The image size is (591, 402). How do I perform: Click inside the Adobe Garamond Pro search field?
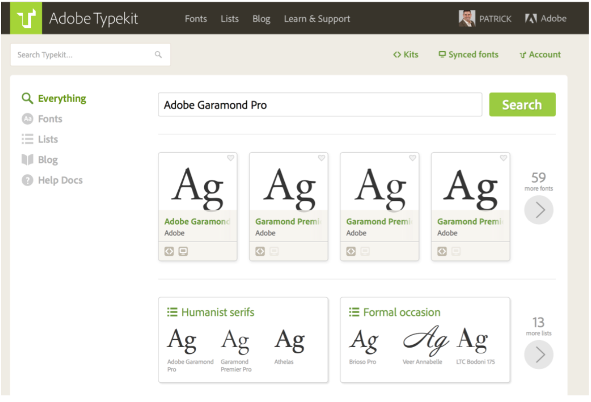pyautogui.click(x=320, y=105)
